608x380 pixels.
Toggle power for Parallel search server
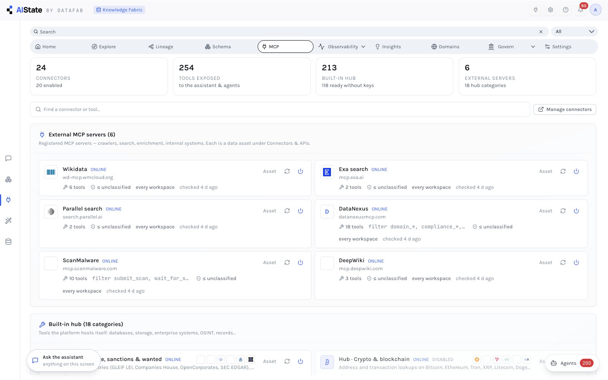301,211
